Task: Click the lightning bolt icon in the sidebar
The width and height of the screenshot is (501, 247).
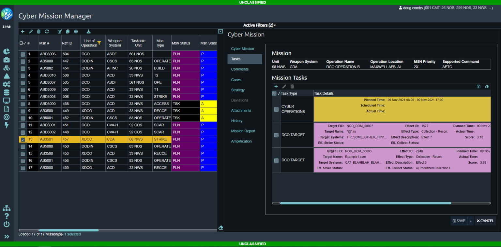Action: pyautogui.click(x=7, y=125)
